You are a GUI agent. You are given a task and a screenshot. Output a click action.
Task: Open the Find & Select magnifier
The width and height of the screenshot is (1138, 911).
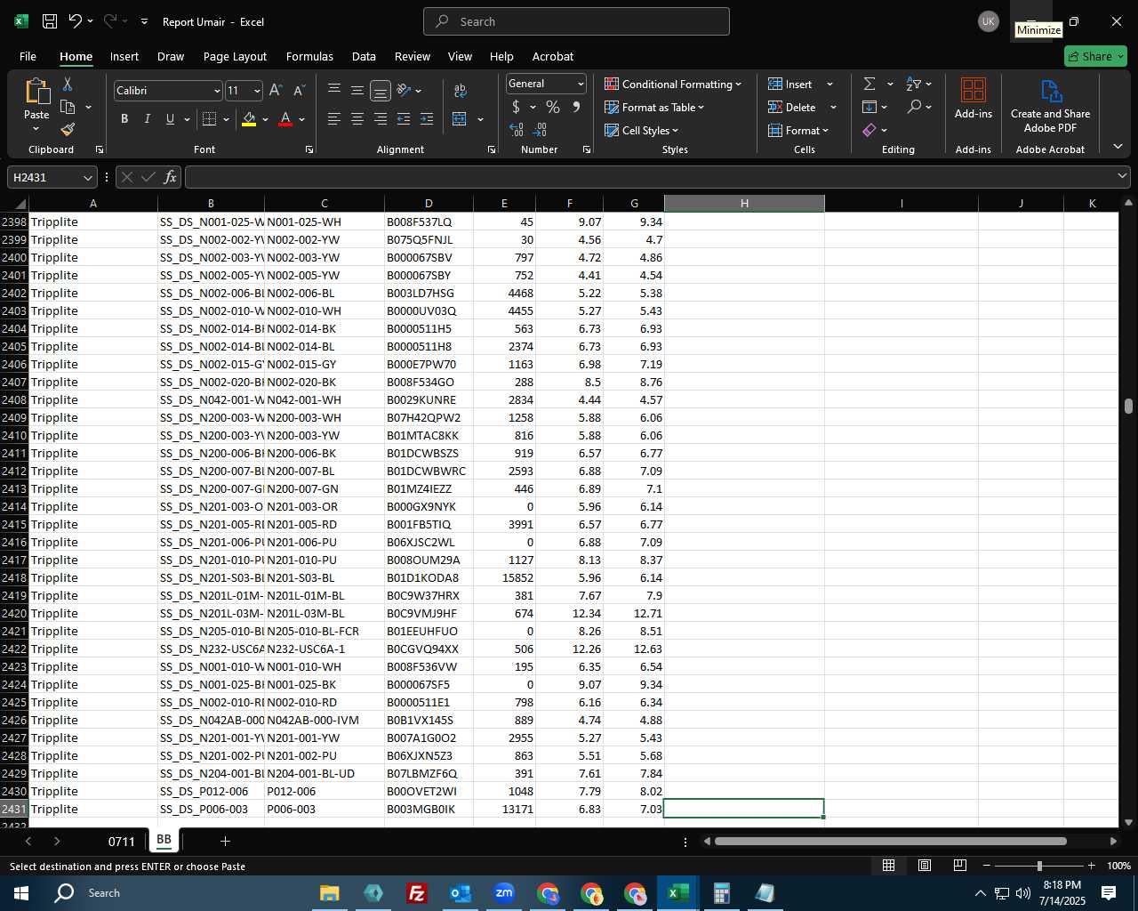[x=914, y=107]
